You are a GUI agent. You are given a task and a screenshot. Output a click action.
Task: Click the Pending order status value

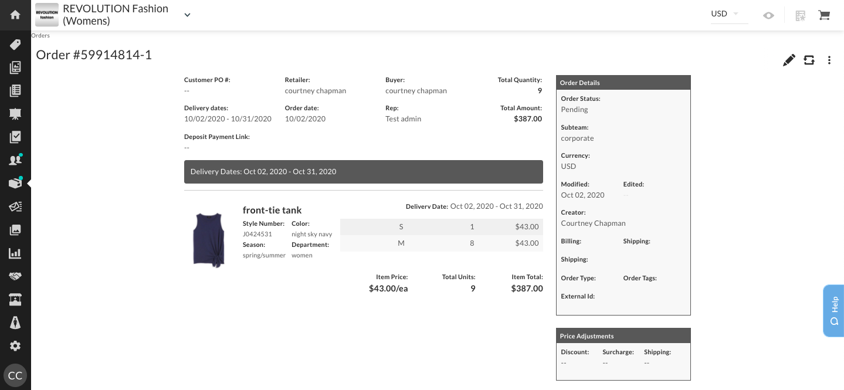coord(574,110)
